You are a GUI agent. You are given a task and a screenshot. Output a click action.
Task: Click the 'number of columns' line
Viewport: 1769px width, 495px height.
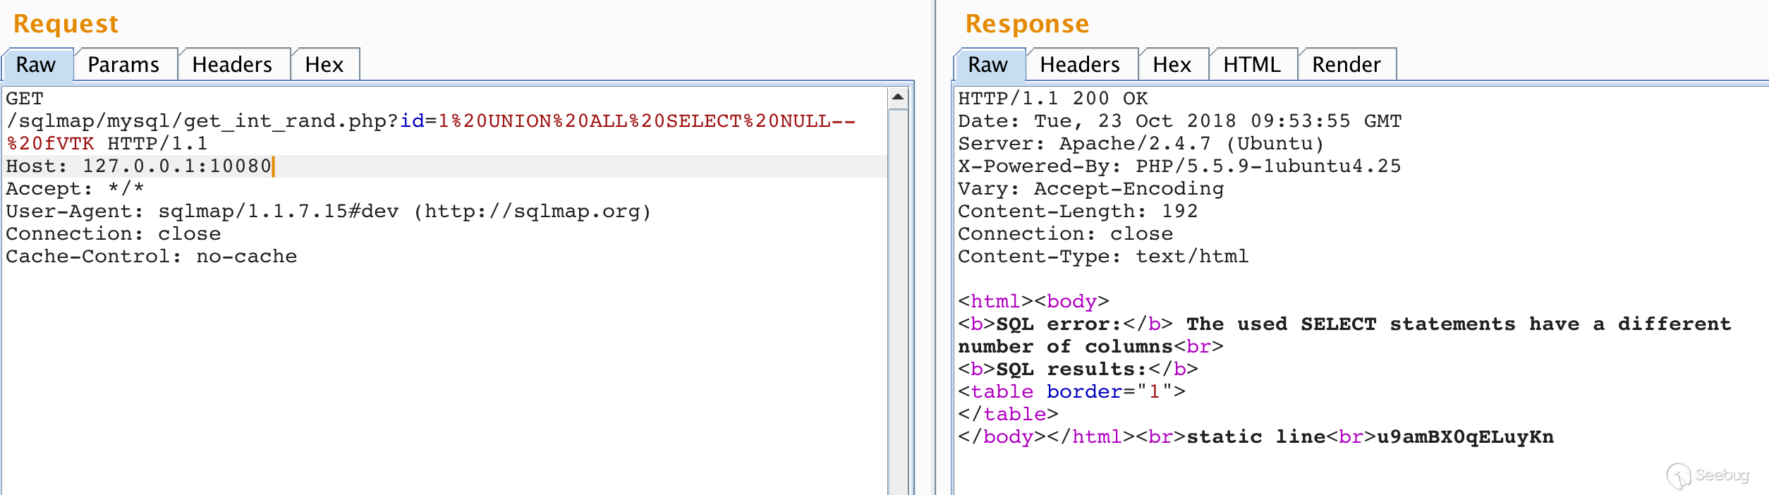[1090, 347]
